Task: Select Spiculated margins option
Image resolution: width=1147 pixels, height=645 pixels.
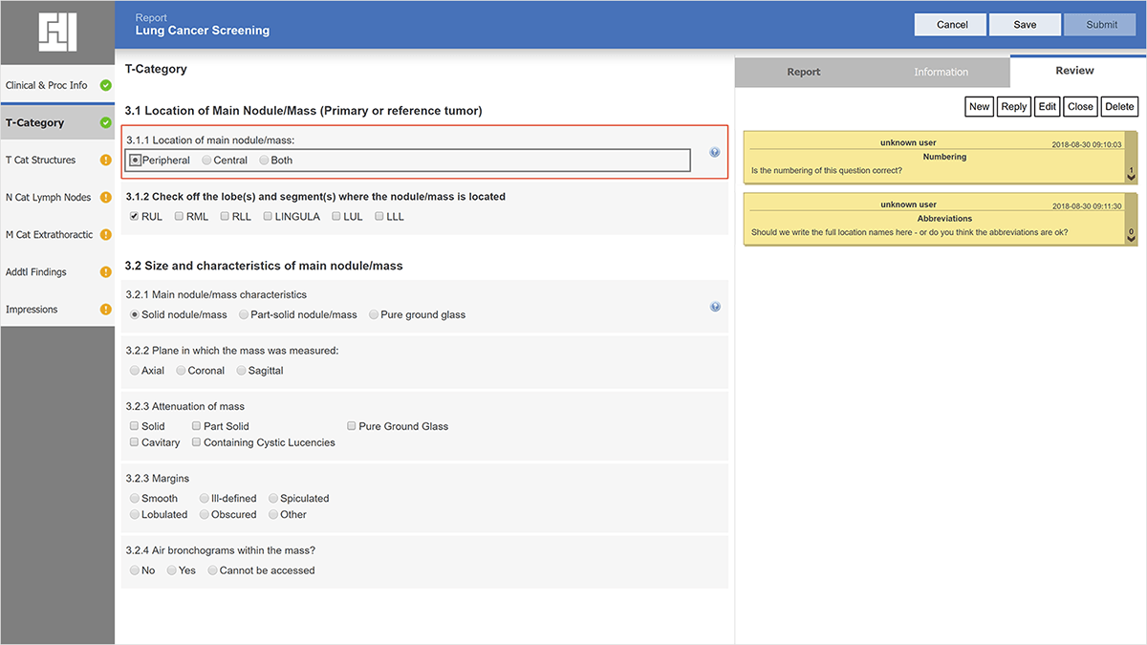Action: (273, 499)
